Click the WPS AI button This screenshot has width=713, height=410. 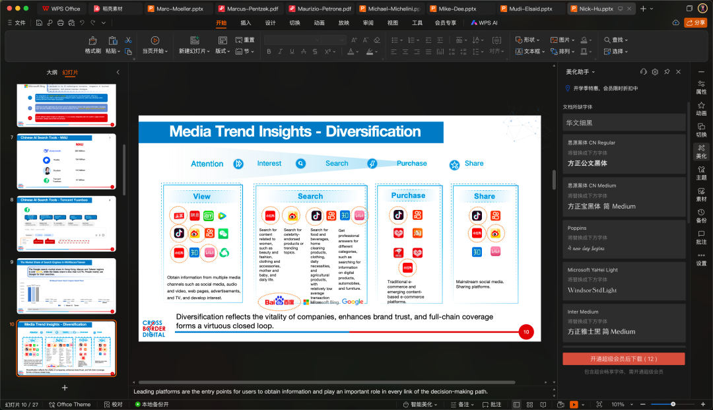[x=485, y=22]
